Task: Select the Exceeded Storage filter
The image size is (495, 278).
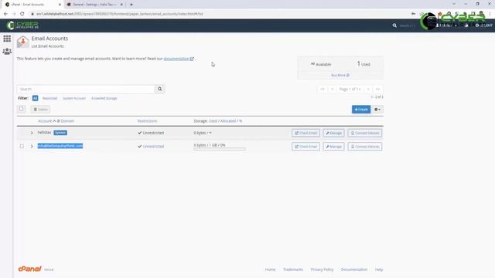Action: click(104, 98)
